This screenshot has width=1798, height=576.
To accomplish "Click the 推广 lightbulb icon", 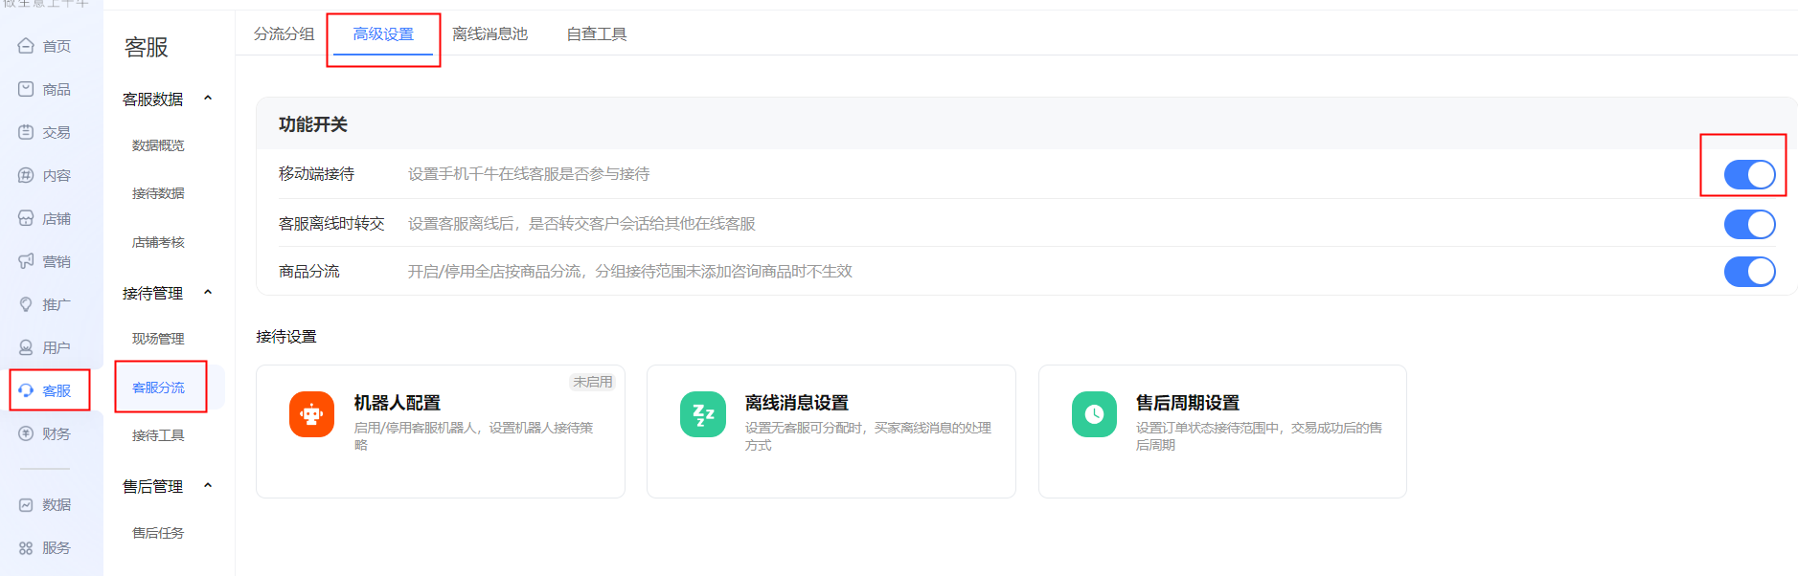I will coord(26,304).
